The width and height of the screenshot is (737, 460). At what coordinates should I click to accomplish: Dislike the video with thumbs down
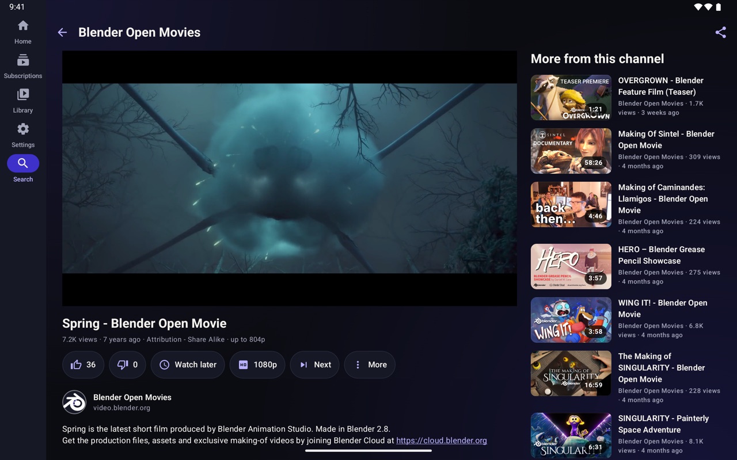127,365
